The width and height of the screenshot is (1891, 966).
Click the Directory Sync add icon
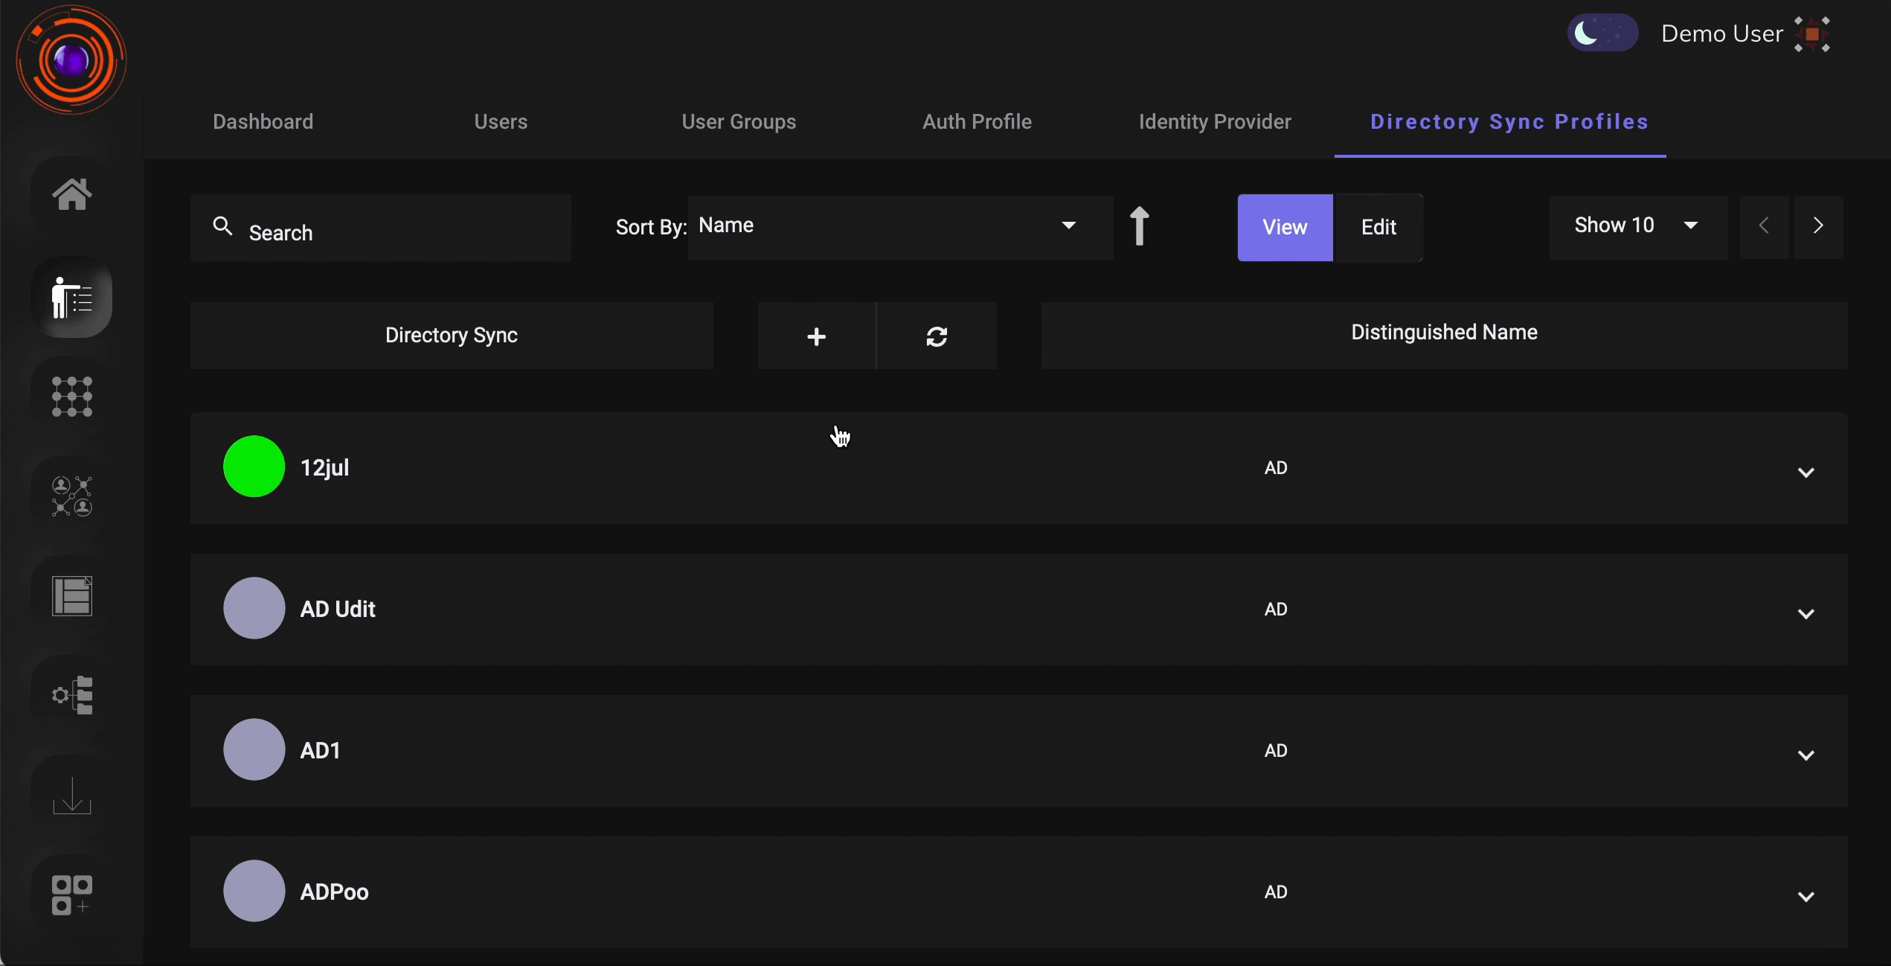coord(815,335)
